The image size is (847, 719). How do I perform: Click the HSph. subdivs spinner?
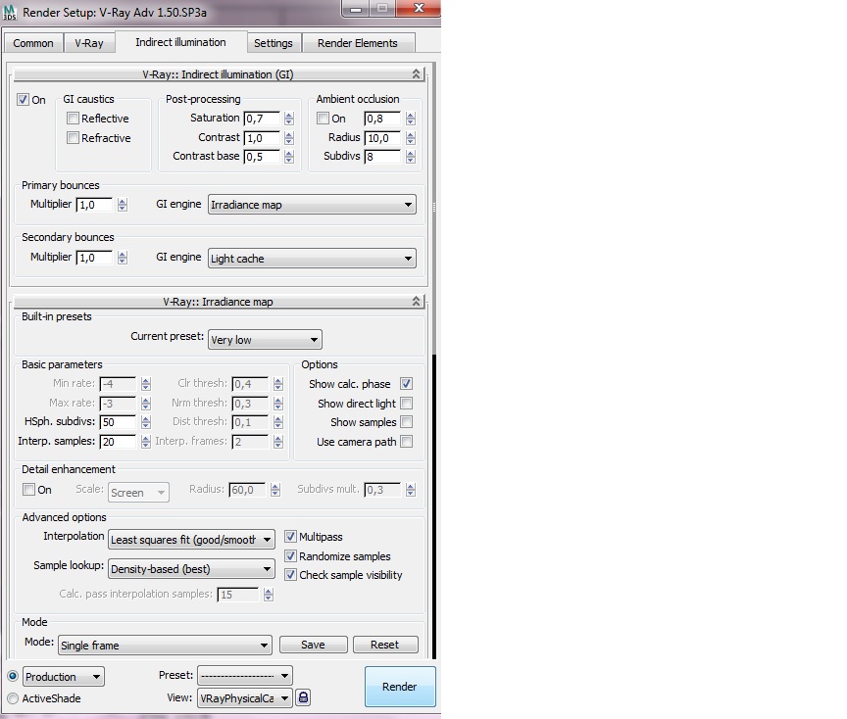click(146, 421)
